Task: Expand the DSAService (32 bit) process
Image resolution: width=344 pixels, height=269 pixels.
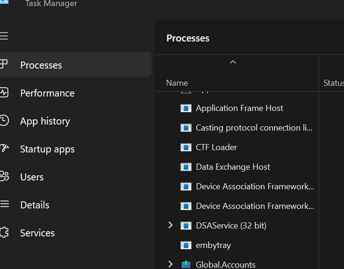Action: click(171, 225)
